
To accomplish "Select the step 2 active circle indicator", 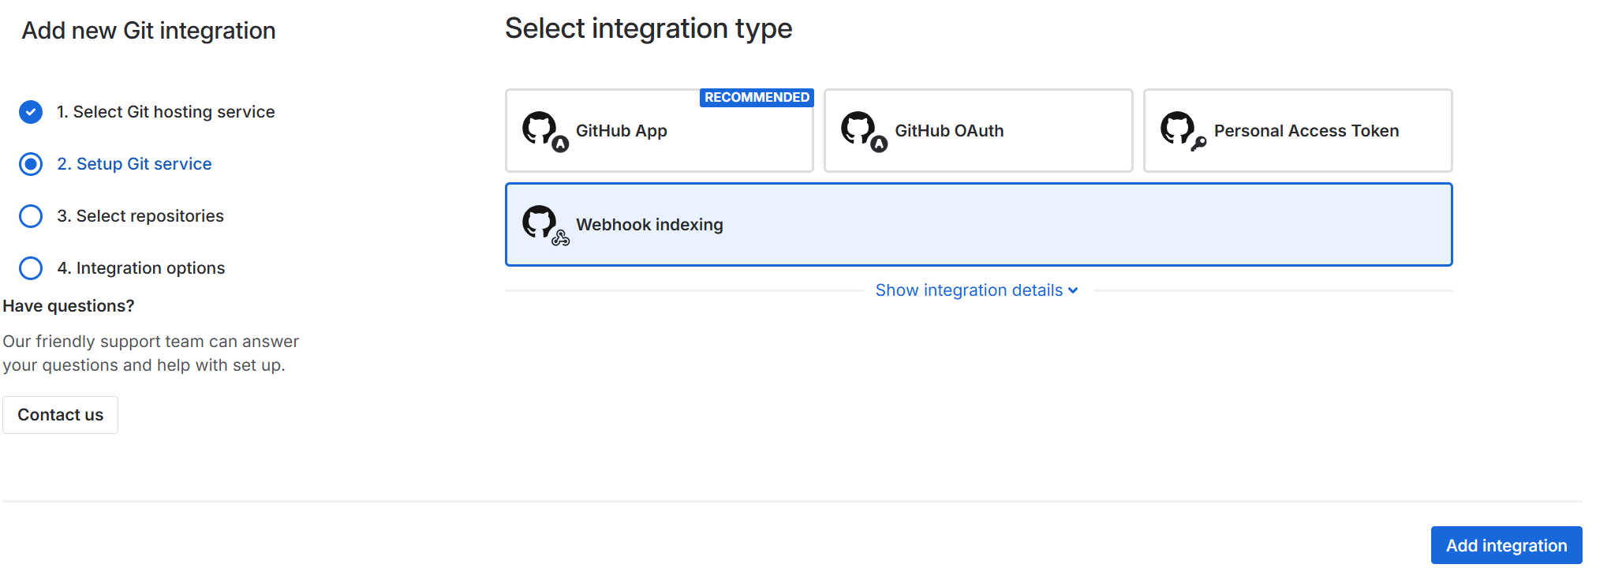I will pos(31,164).
